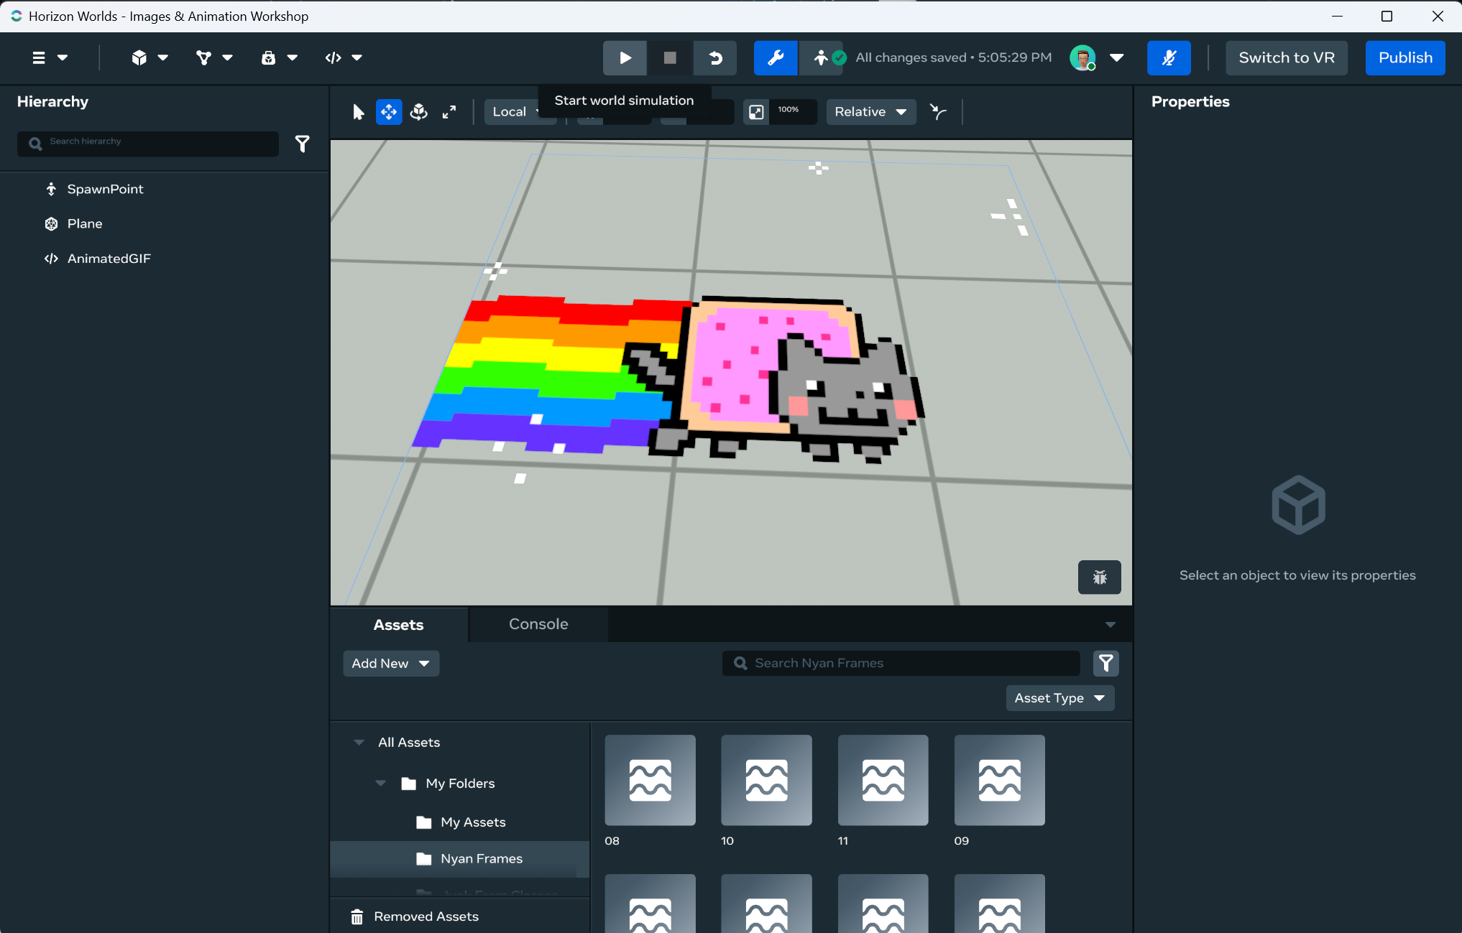
Task: Maximize the Horizon Worlds window
Action: 1387,16
